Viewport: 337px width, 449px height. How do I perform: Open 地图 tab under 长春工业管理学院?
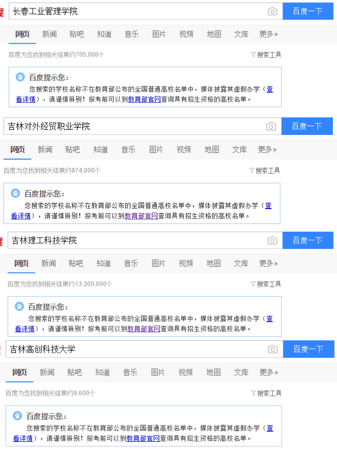(214, 34)
